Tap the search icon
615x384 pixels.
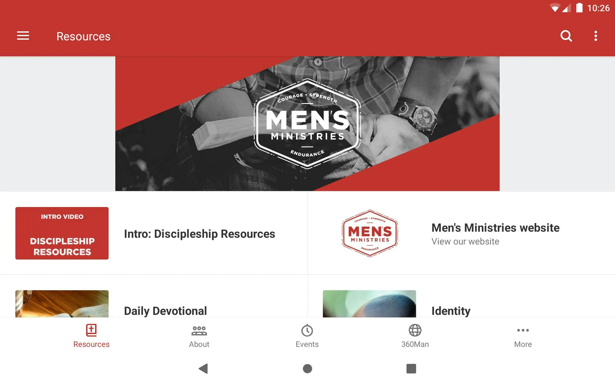(566, 36)
